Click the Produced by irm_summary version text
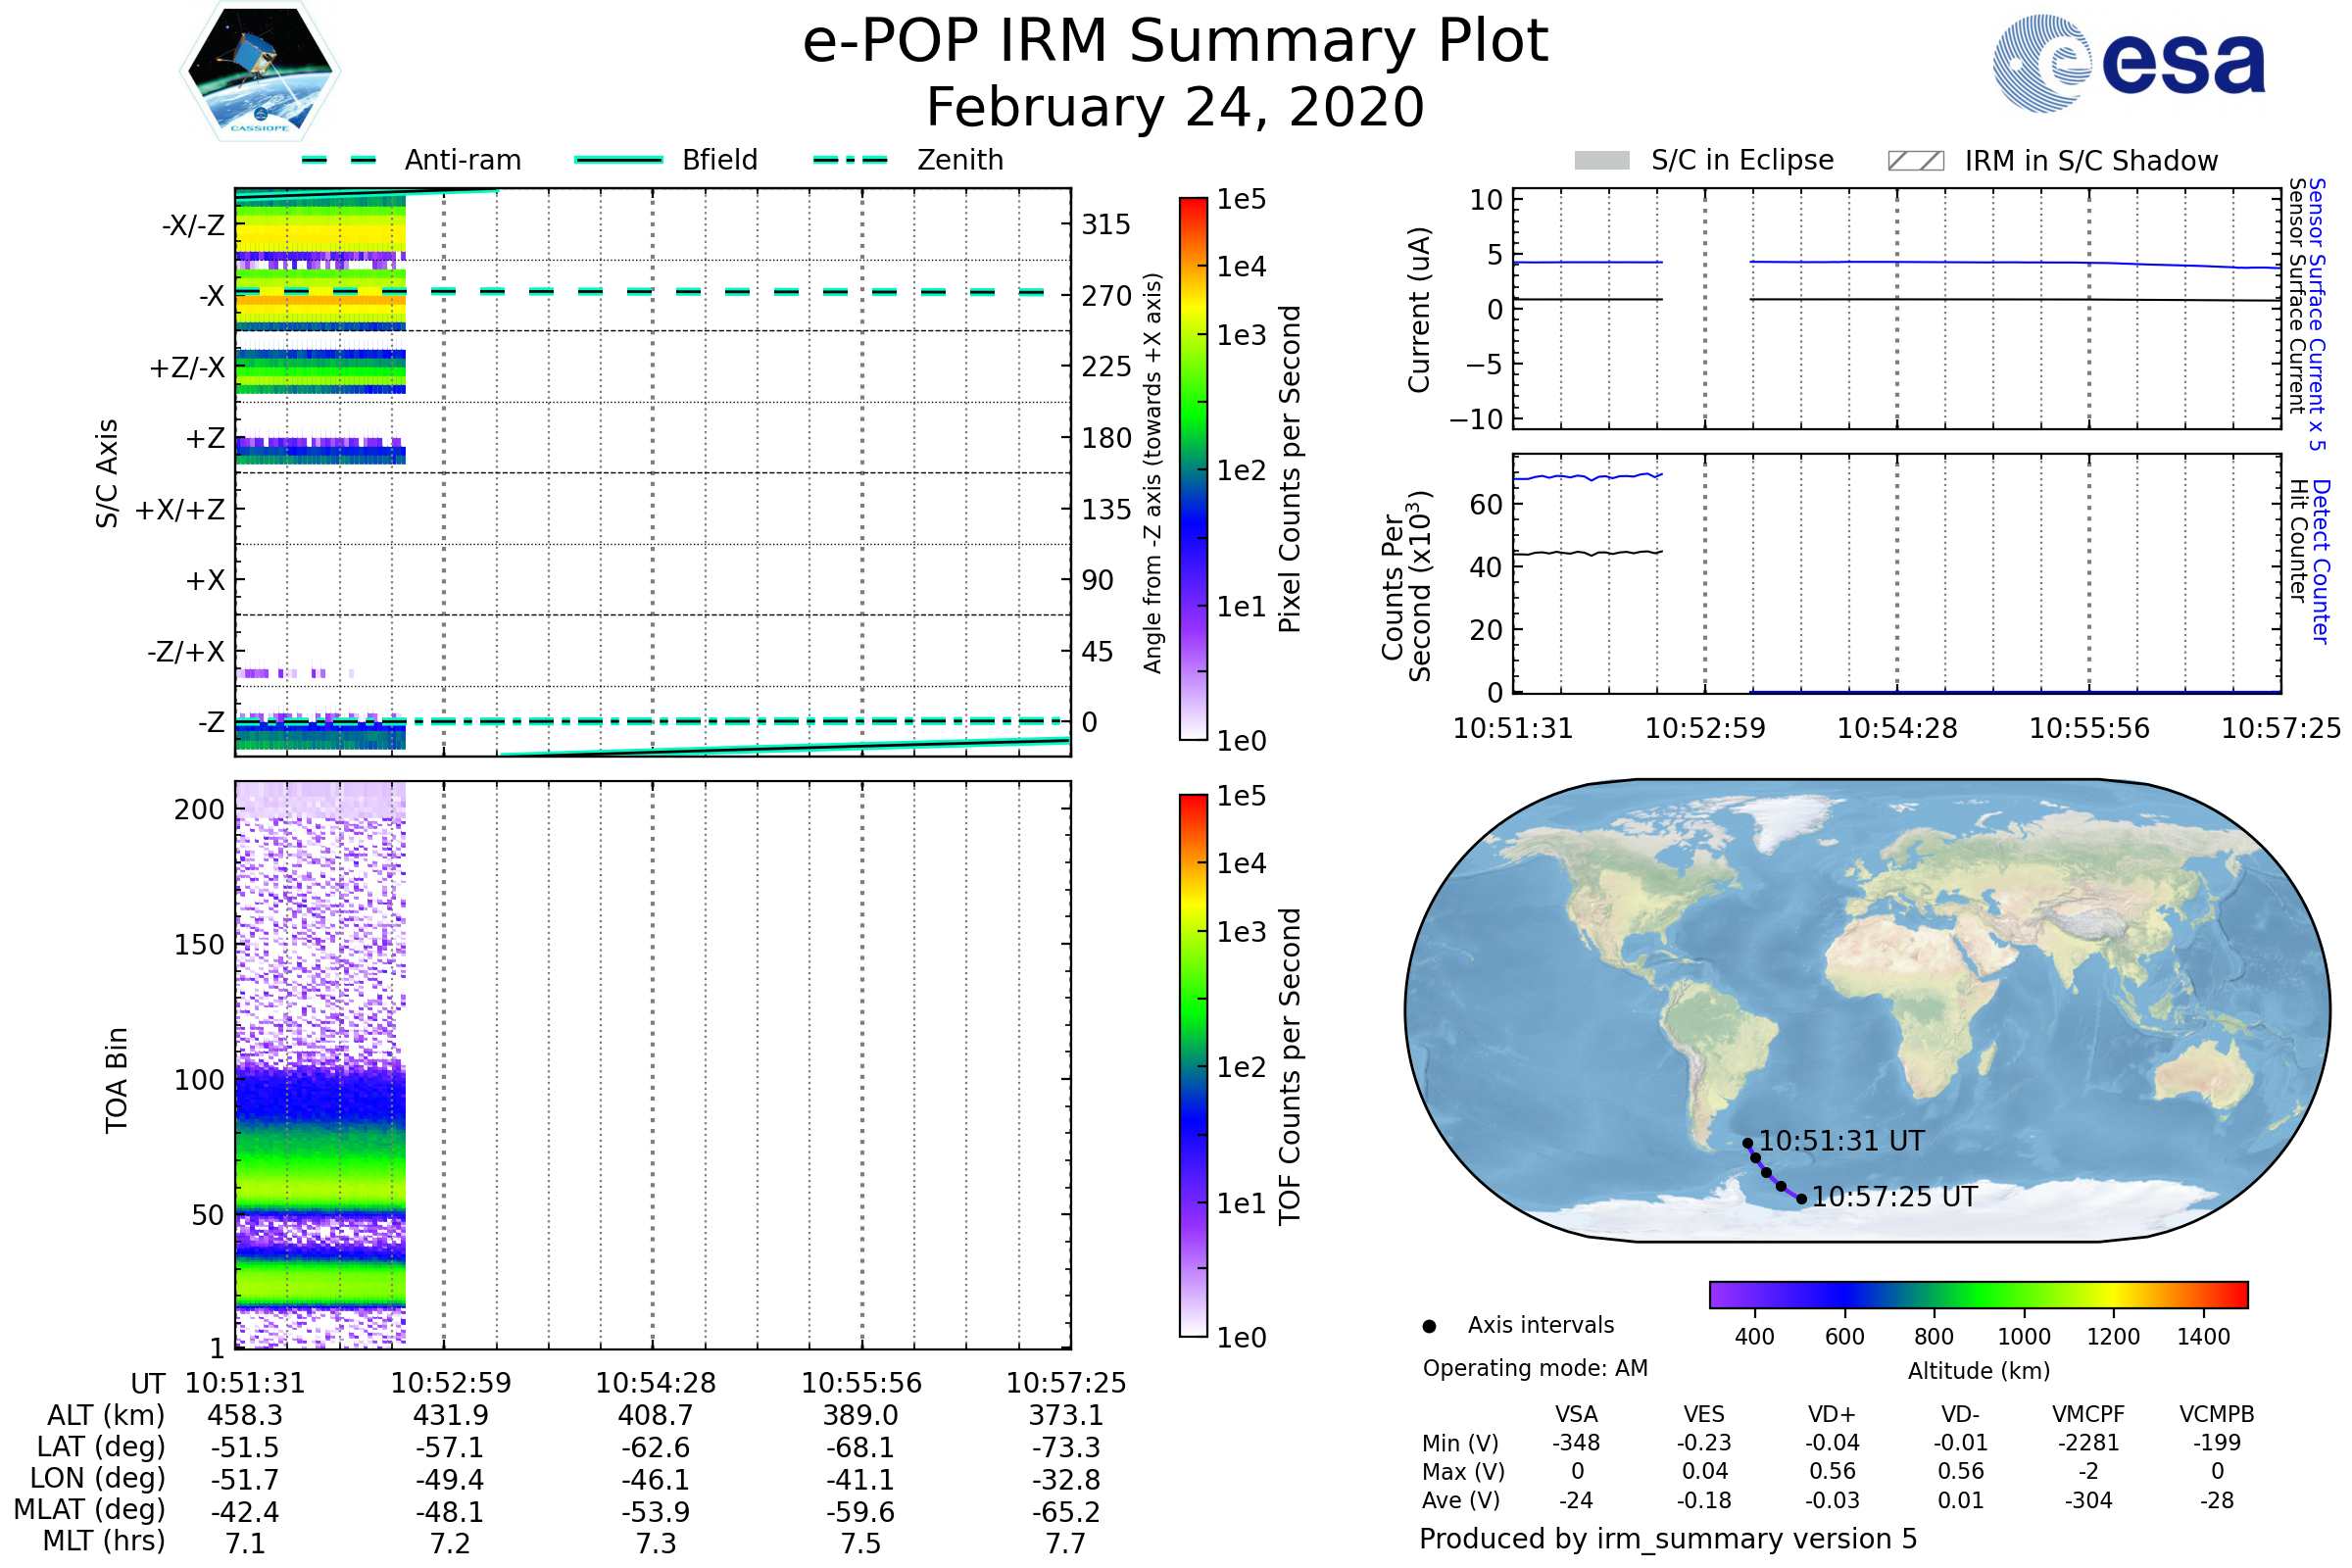This screenshot has width=2352, height=1568. [1668, 1539]
